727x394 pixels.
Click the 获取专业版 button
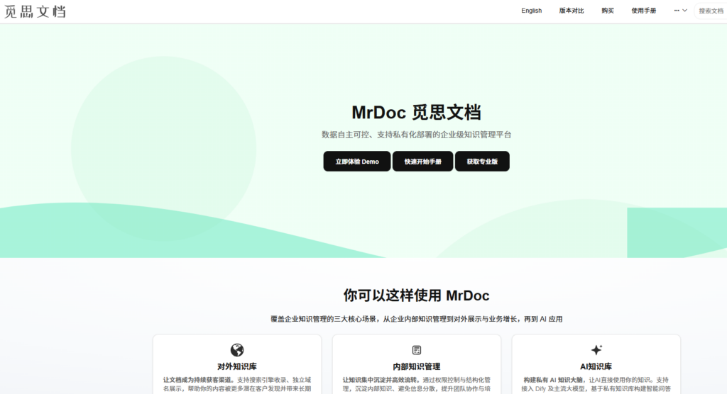point(482,162)
